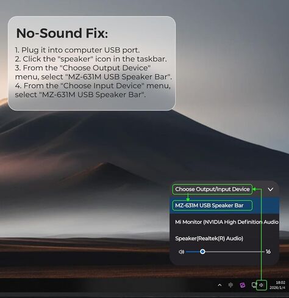Click step 2 speaker icon instruction text
Image resolution: width=289 pixels, height=298 pixels.
pos(91,59)
